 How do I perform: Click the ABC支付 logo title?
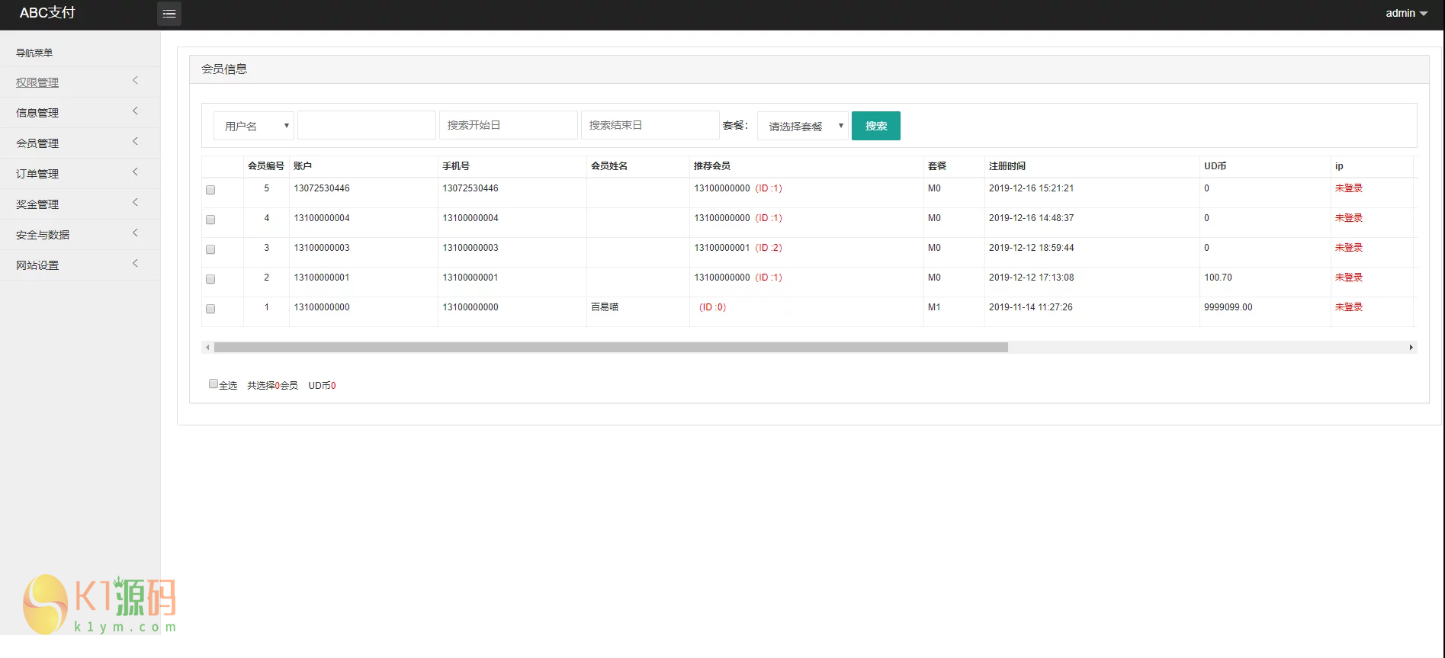[x=47, y=13]
